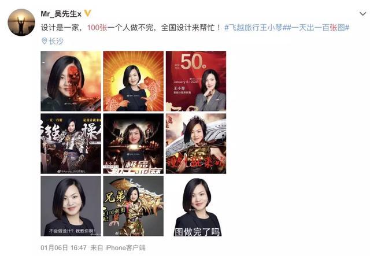Open the crowned sword warrior thumbnail
Image resolution: width=370 pixels, height=256 pixels.
click(196, 144)
